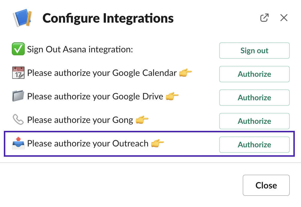Image resolution: width=301 pixels, height=207 pixels.
Task: Open dialog in new window icon
Action: (x=264, y=18)
